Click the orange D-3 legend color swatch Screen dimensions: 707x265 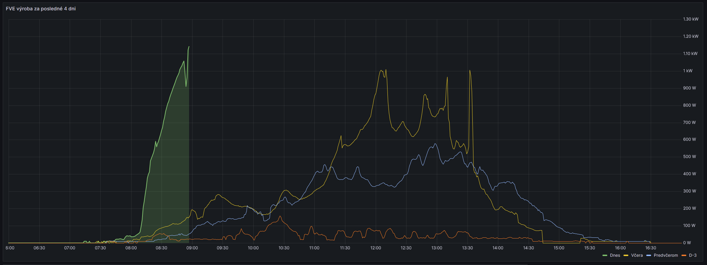coord(684,255)
